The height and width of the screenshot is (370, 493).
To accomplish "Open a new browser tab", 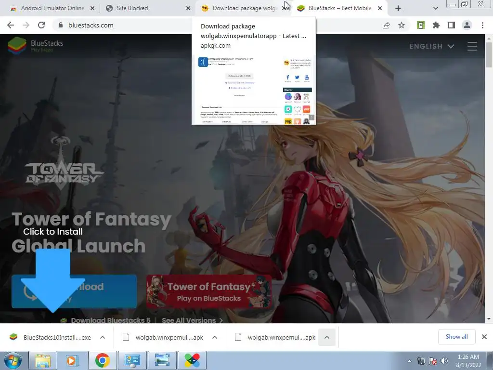I will pyautogui.click(x=398, y=9).
